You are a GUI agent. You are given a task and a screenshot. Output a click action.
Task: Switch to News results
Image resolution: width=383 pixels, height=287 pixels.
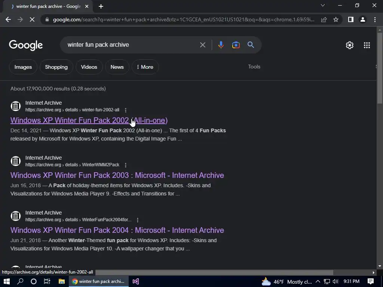point(117,67)
